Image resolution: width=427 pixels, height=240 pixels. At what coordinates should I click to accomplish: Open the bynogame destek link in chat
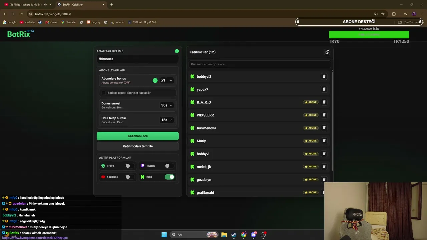tap(35, 238)
